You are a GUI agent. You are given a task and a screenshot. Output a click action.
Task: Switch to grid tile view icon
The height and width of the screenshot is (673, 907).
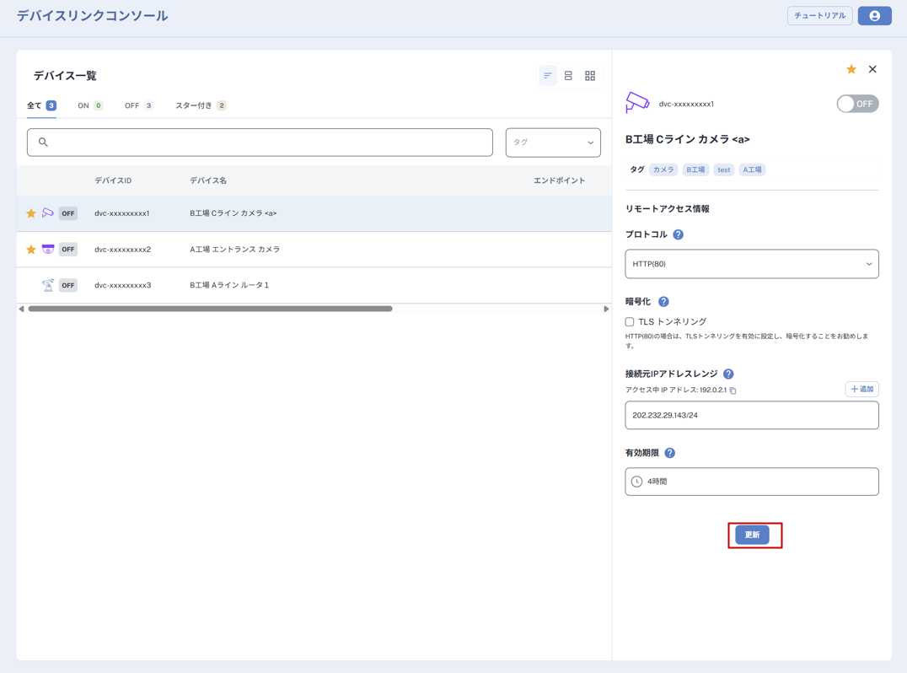tap(590, 76)
